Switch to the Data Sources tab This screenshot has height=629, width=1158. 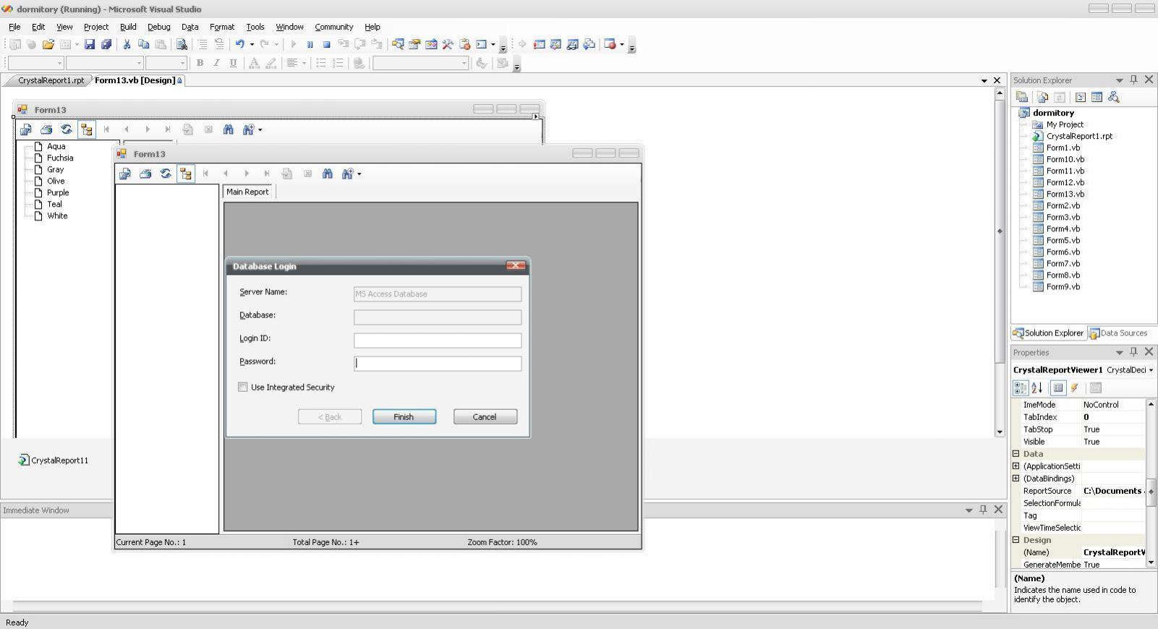(1118, 333)
